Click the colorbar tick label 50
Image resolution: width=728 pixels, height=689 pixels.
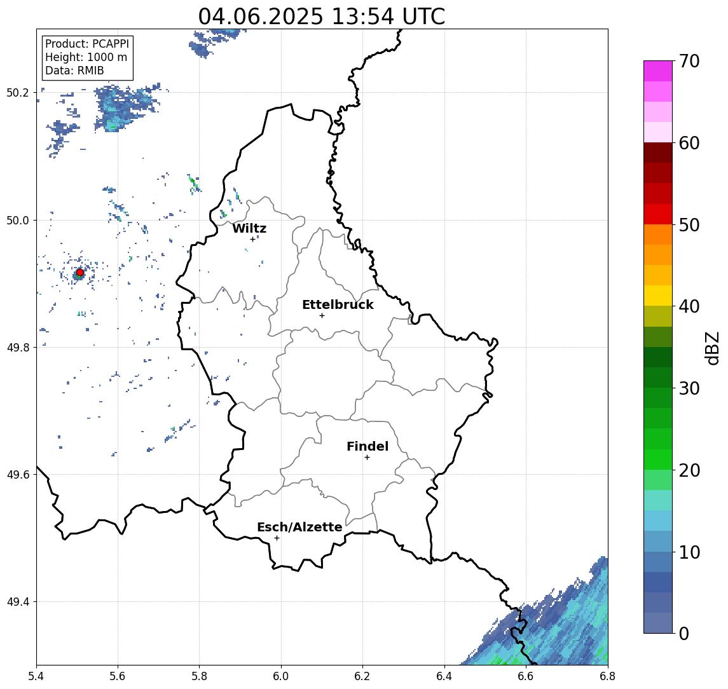689,225
